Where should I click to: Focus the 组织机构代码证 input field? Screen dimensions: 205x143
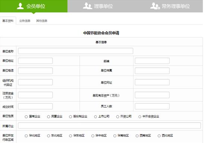pyautogui.click(x=35, y=82)
